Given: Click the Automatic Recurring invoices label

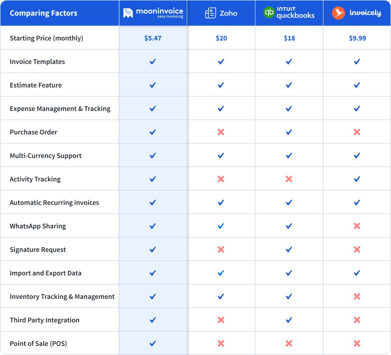Looking at the screenshot, I should 54,203.
